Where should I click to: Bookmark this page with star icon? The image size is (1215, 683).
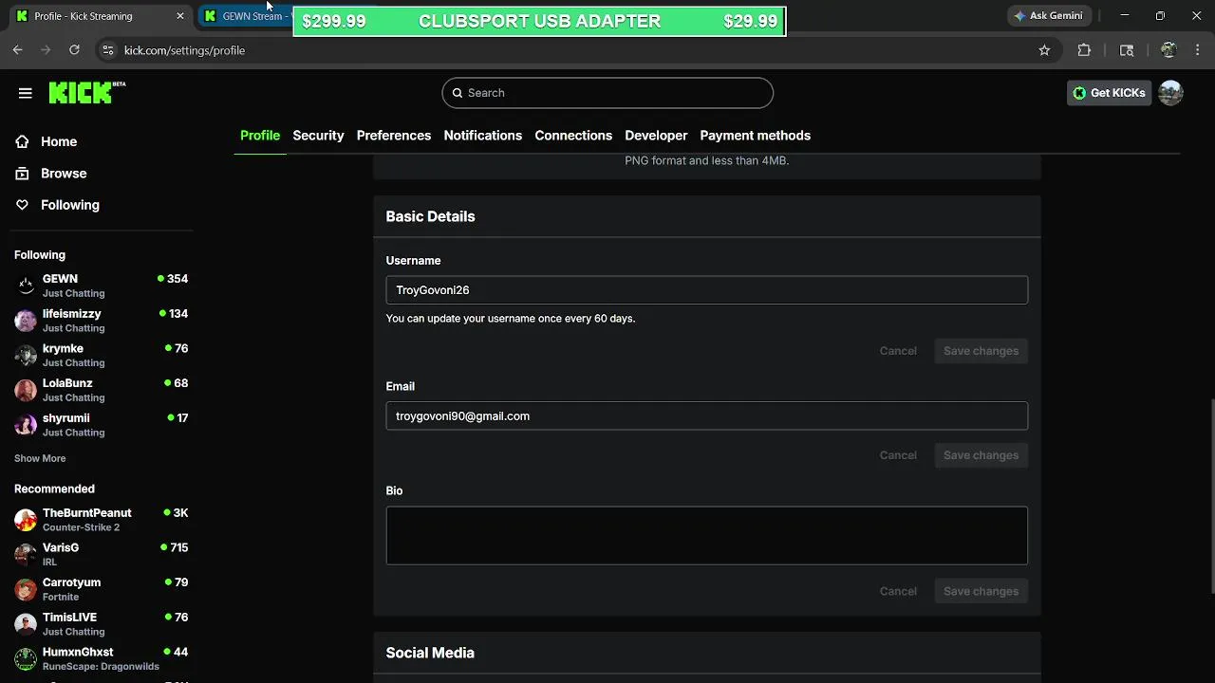[1044, 50]
